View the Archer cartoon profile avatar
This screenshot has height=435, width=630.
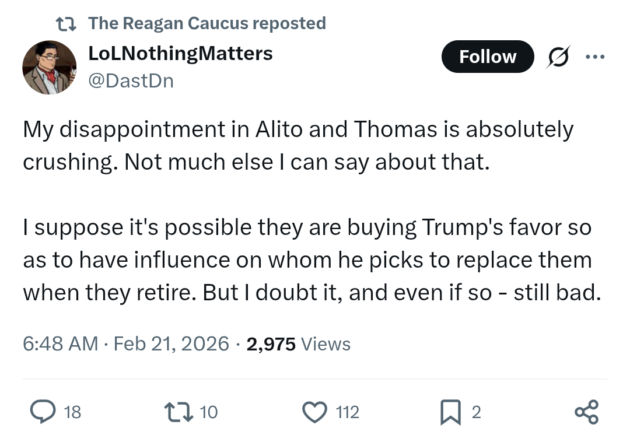pyautogui.click(x=49, y=67)
